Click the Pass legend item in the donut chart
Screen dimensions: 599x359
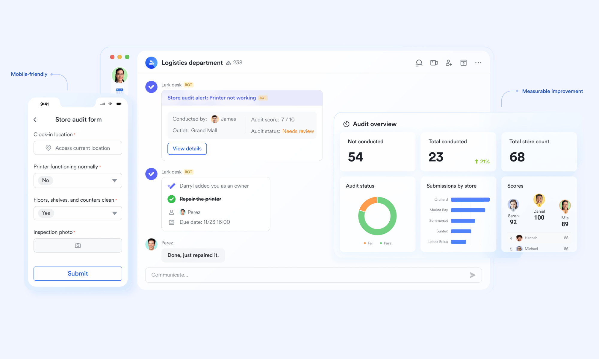385,243
